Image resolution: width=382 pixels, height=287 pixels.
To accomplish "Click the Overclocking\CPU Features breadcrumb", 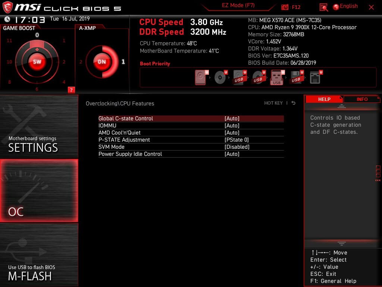I will pyautogui.click(x=120, y=104).
